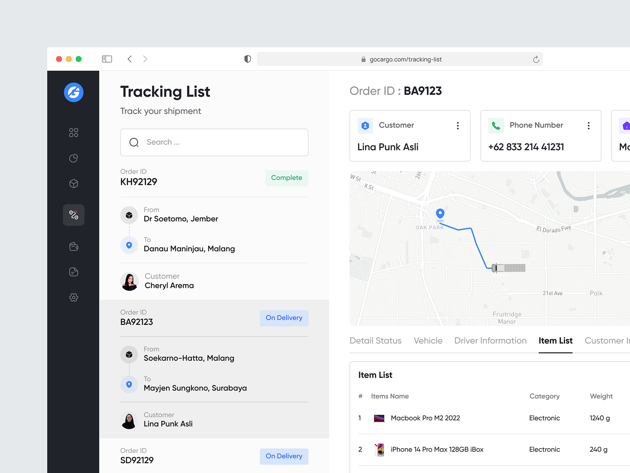The height and width of the screenshot is (473, 630).
Task: Open the dashboard grid icon in sidebar
Action: tap(73, 132)
